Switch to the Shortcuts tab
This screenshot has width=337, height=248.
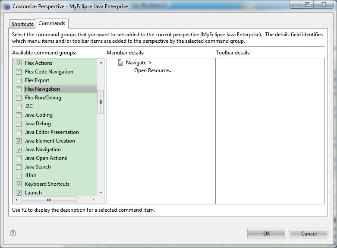[x=22, y=24]
